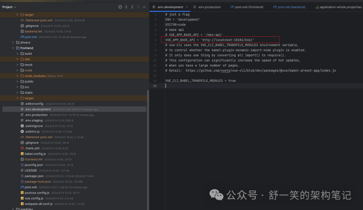
Task: Click the webpack.dll.conf.js JS icon
Action: click(22, 204)
